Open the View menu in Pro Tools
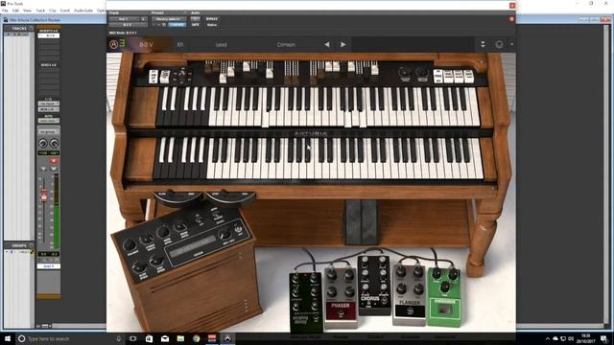Screen dimensions: 614x345 pyautogui.click(x=28, y=11)
